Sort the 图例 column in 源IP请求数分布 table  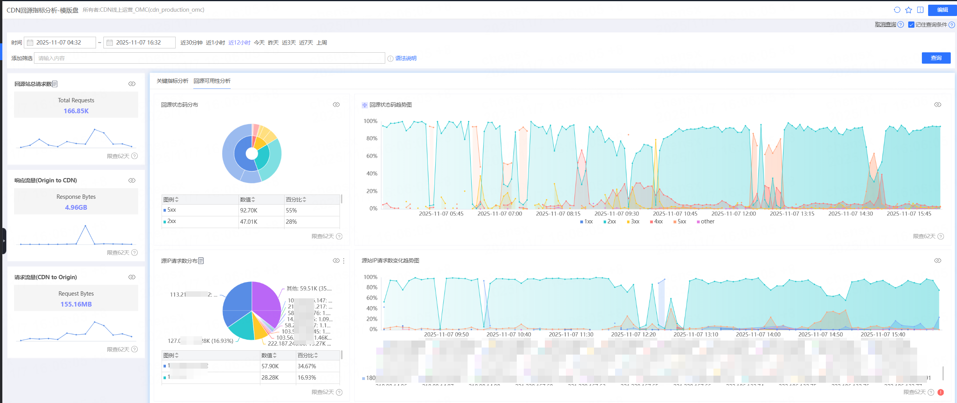(x=177, y=355)
